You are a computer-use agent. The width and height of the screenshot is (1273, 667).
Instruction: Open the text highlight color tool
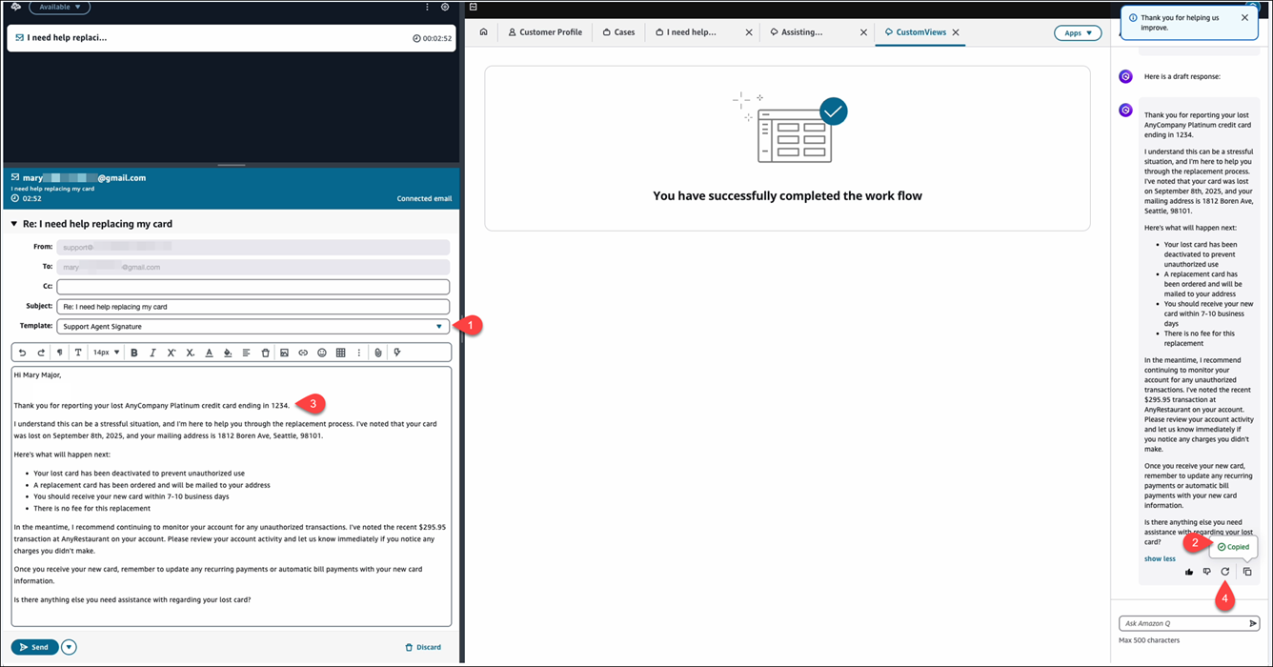click(228, 352)
